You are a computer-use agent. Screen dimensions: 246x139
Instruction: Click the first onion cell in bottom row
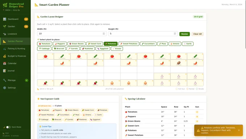point(112,83)
